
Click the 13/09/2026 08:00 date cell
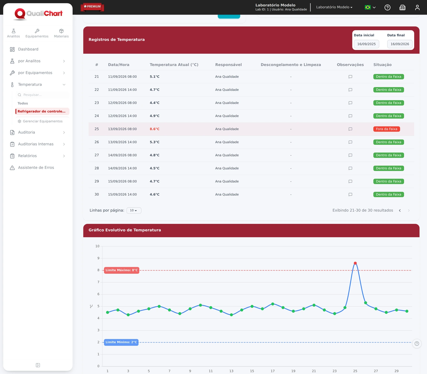pyautogui.click(x=122, y=129)
